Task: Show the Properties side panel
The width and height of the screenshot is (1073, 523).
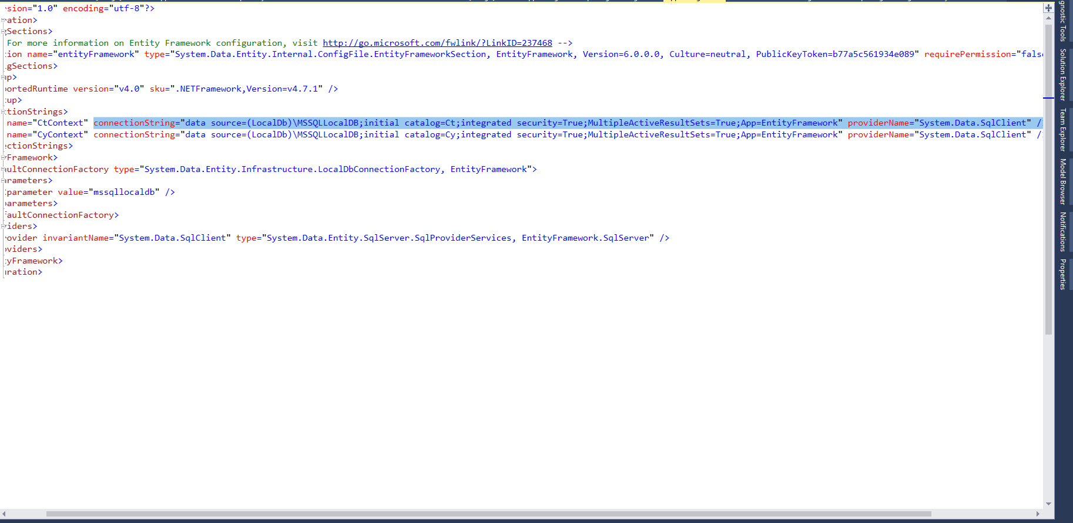Action: point(1063,274)
